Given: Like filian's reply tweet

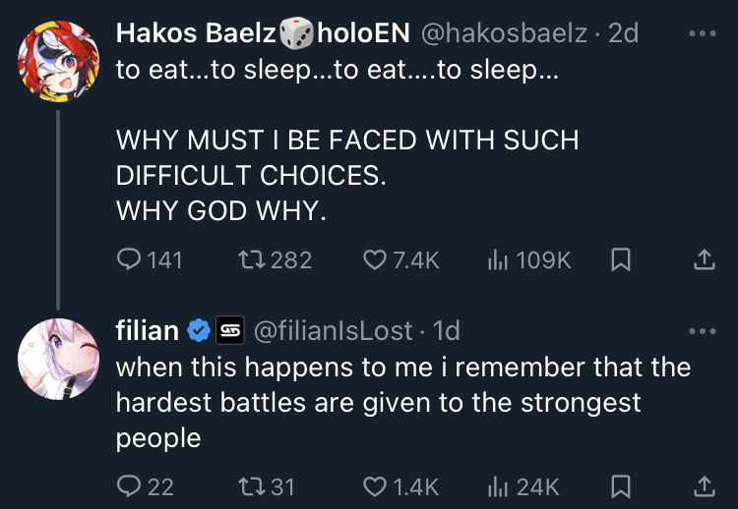Looking at the screenshot, I should tap(375, 485).
